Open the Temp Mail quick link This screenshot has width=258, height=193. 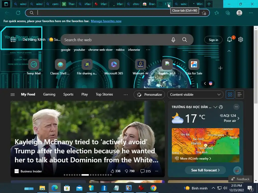coord(34,67)
